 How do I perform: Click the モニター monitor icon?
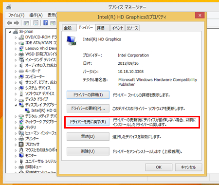pos(21,156)
